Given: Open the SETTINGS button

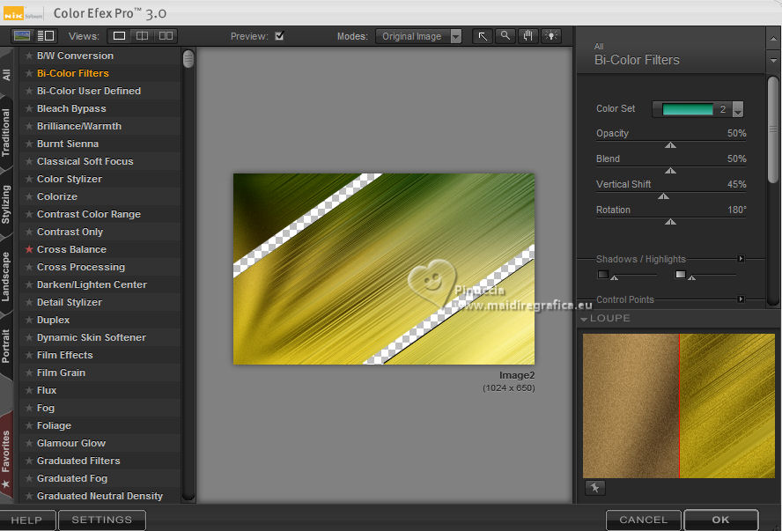Looking at the screenshot, I should pos(102,520).
